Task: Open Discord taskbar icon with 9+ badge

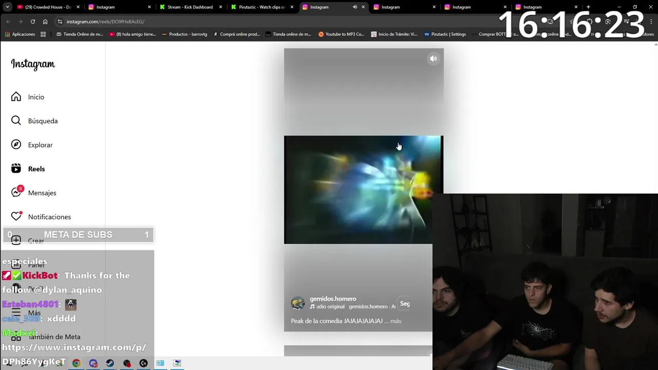Action: coord(93,363)
